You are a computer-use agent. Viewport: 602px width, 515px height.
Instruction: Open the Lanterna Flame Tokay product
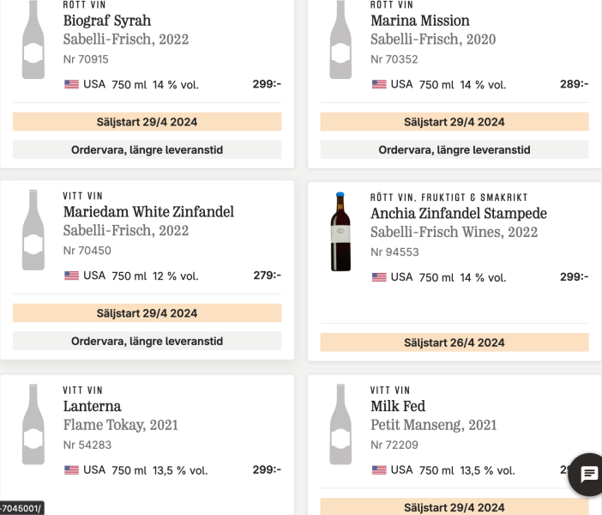click(92, 406)
